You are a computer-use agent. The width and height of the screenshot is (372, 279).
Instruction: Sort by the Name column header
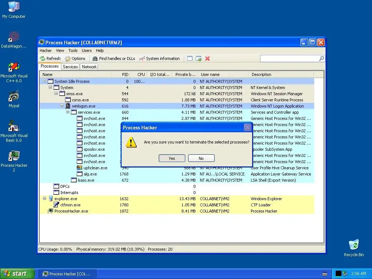point(76,74)
